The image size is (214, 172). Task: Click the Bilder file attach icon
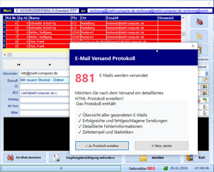click(x=205, y=113)
